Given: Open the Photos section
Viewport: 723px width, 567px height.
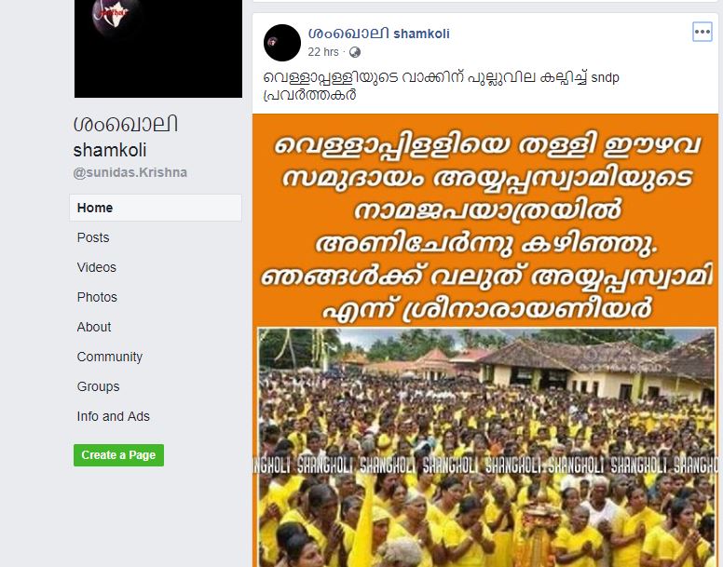Looking at the screenshot, I should [97, 297].
